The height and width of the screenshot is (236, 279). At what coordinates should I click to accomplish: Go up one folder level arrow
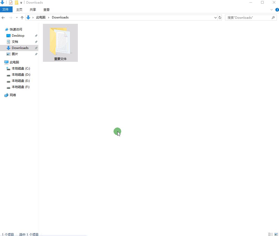[22, 18]
